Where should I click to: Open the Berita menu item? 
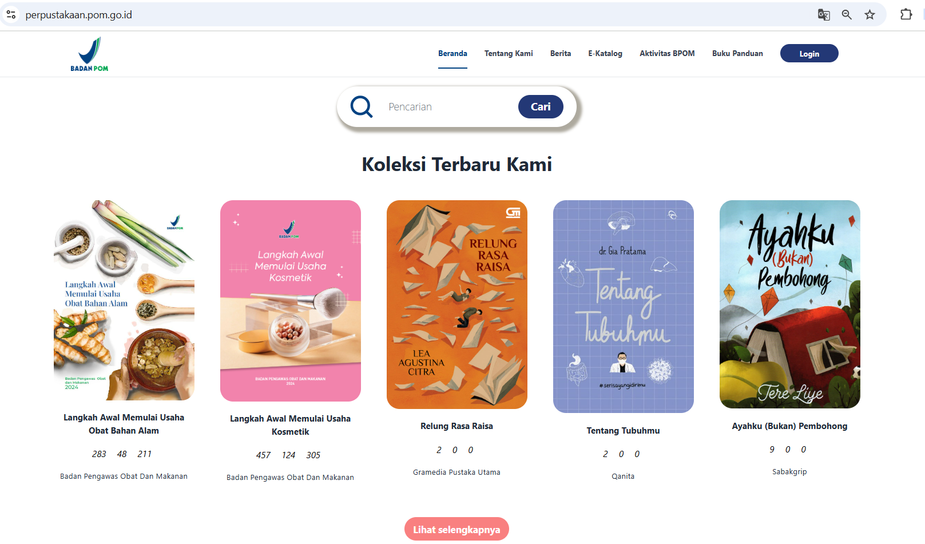(561, 53)
